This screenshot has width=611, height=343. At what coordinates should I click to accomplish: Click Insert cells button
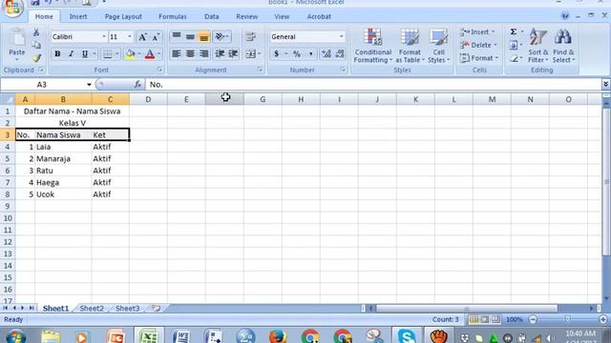477,32
